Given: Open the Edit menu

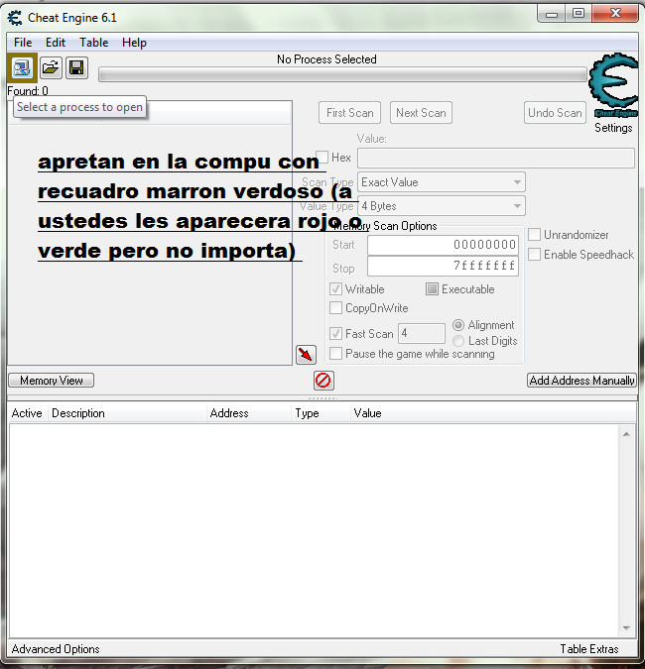Looking at the screenshot, I should click(x=56, y=43).
